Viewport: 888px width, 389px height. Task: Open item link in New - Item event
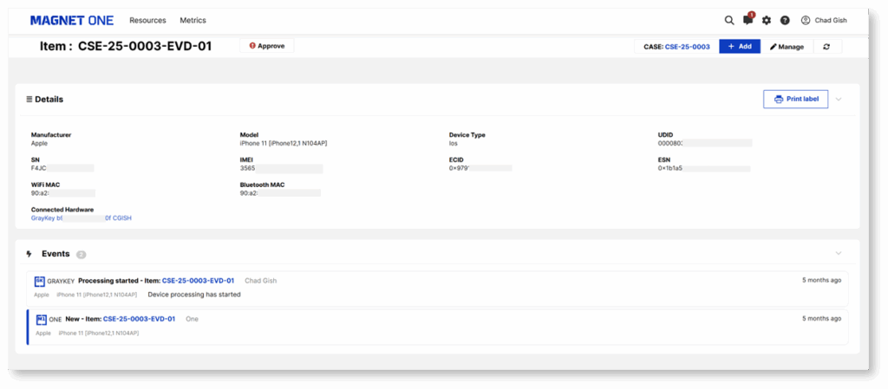pos(139,319)
